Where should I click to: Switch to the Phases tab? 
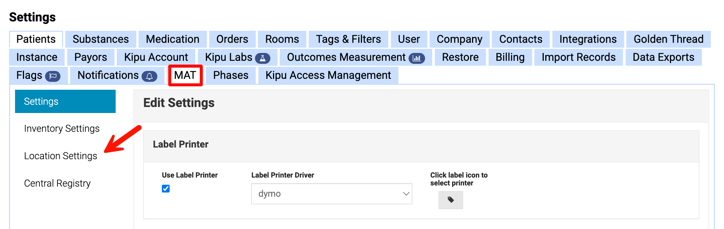231,75
